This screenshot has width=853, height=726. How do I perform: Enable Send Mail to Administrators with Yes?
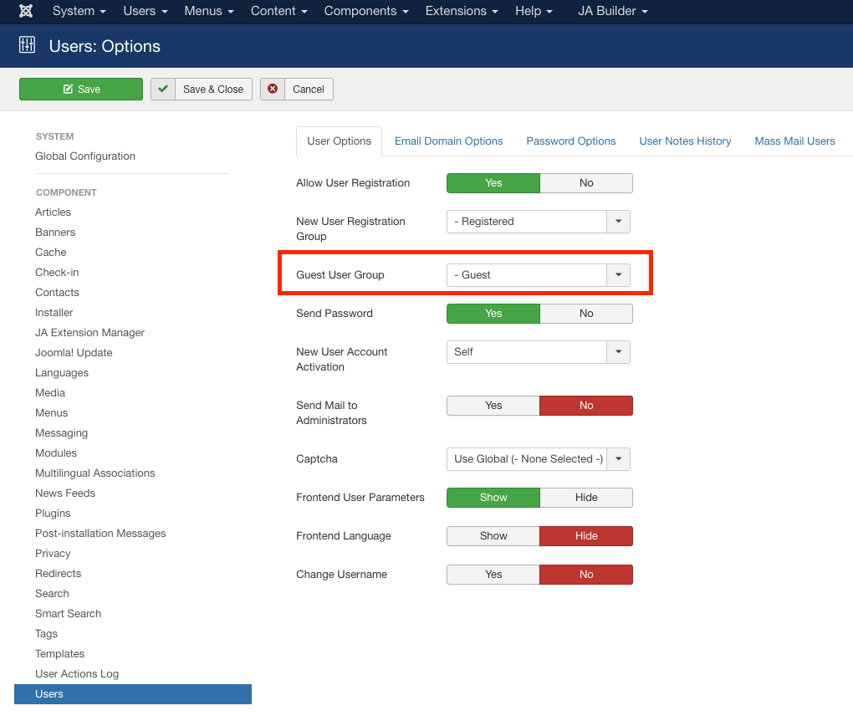(493, 406)
